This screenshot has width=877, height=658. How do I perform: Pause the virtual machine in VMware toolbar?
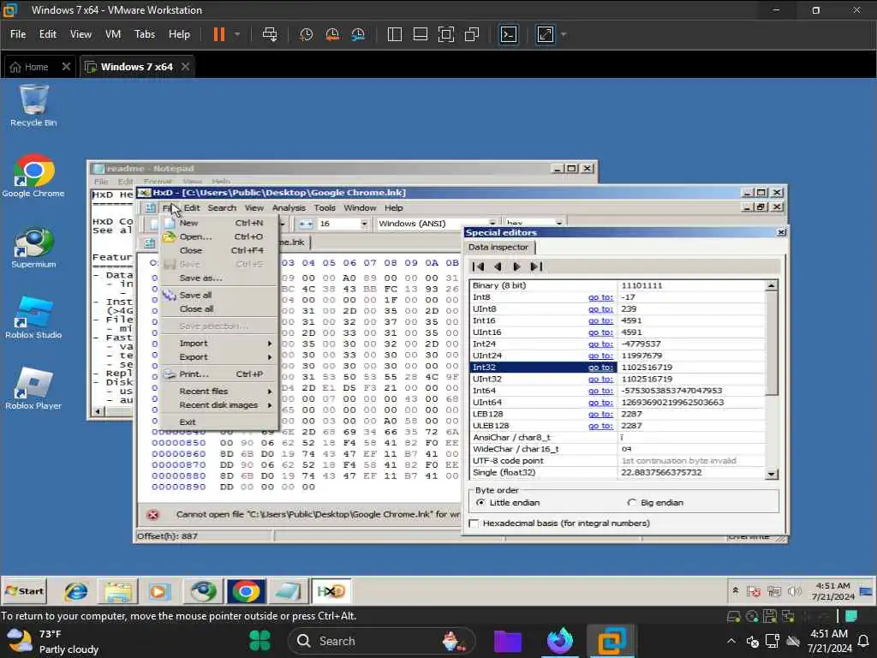click(x=218, y=34)
